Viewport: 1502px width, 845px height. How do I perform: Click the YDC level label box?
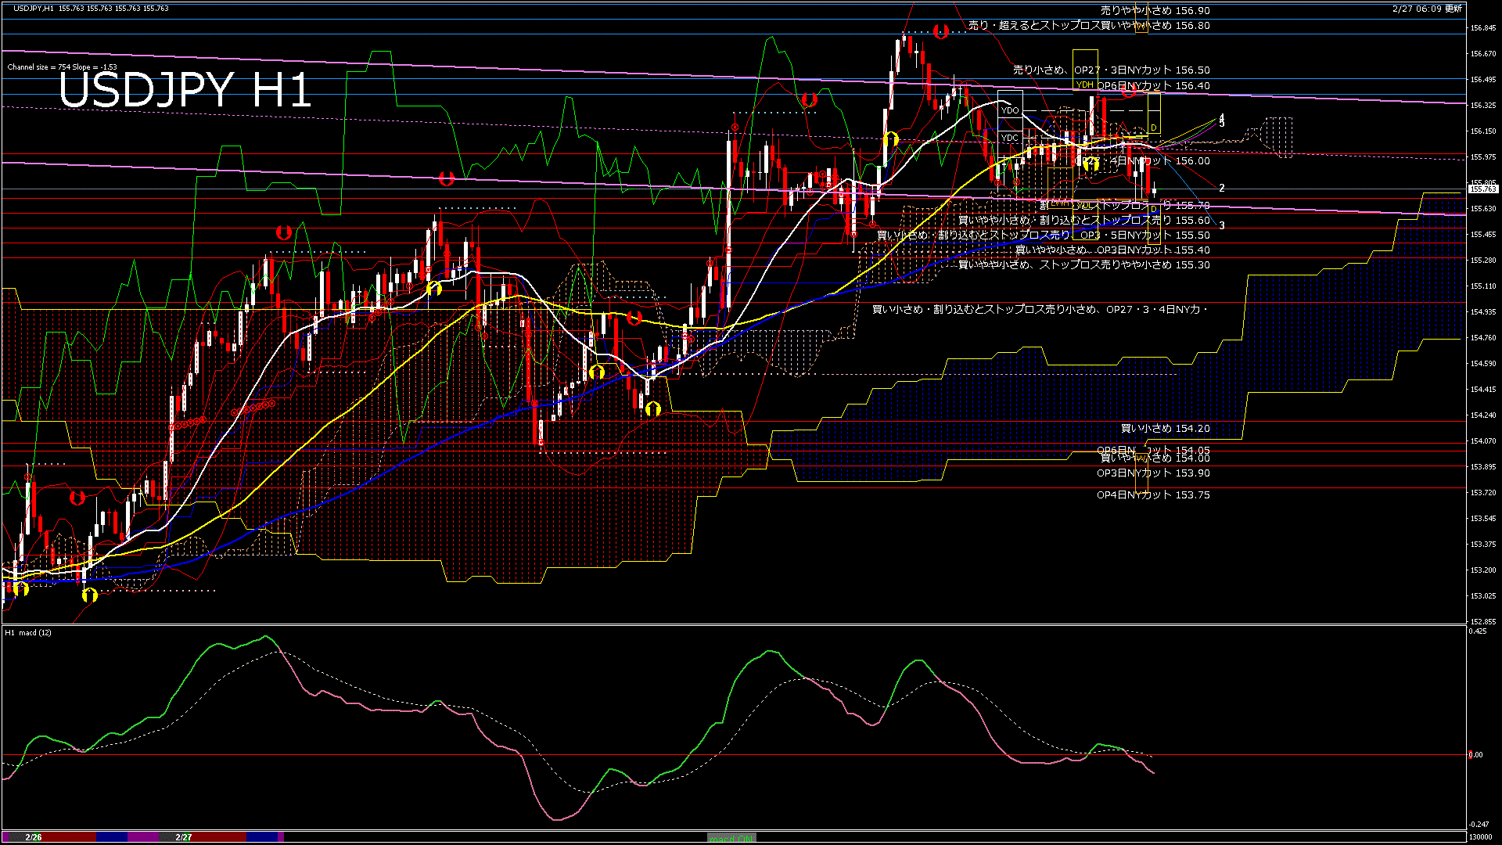click(1010, 138)
